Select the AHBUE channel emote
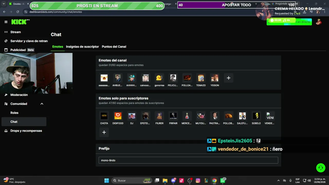The width and height of the screenshot is (329, 185). pyautogui.click(x=118, y=78)
